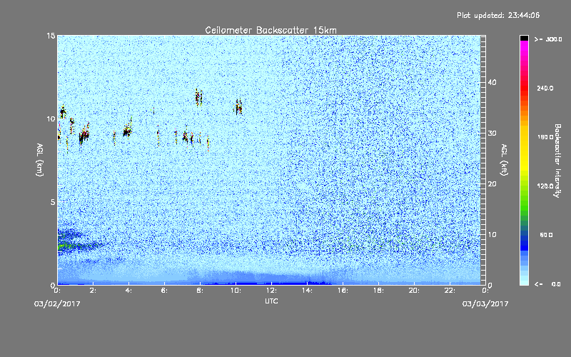Click the '10:' hour tick label on the time axis
Image resolution: width=571 pixels, height=357 pixels.
click(x=236, y=291)
